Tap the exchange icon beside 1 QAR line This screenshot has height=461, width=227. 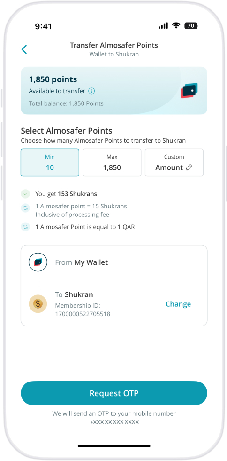[x=25, y=227]
